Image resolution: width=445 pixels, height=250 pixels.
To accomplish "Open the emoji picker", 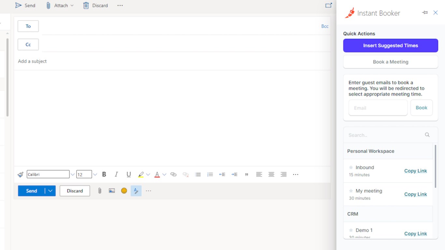I will pyautogui.click(x=124, y=191).
